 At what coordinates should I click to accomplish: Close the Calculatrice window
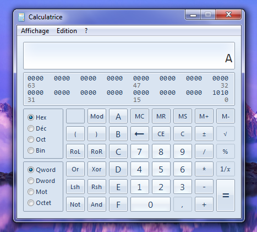point(228,14)
